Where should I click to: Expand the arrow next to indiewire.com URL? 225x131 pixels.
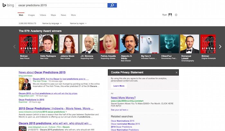click(x=66, y=112)
